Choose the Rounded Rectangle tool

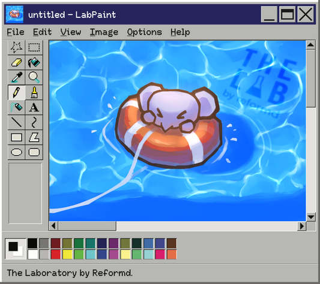pos(34,152)
